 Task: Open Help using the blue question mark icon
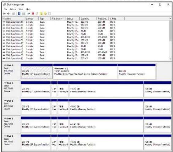(x=19, y=13)
